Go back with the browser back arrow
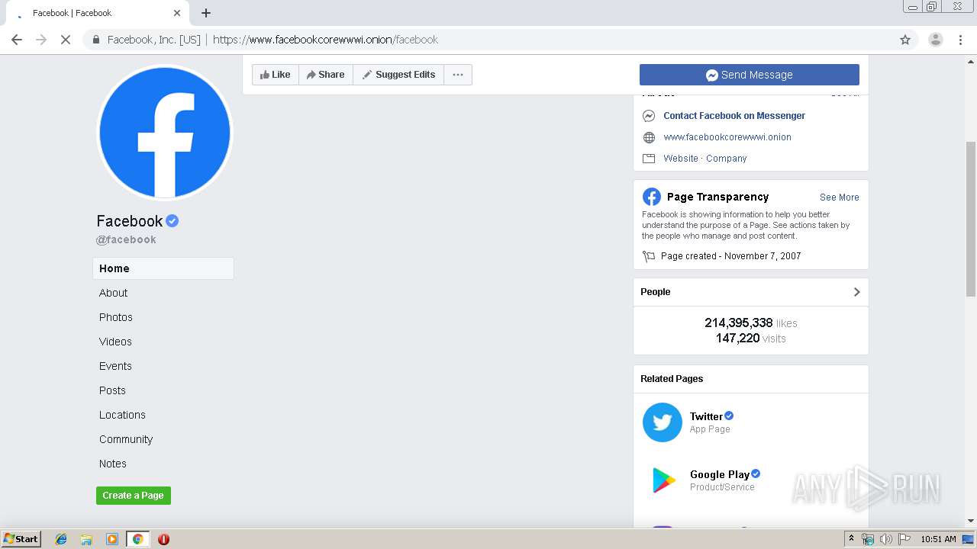 pyautogui.click(x=17, y=40)
